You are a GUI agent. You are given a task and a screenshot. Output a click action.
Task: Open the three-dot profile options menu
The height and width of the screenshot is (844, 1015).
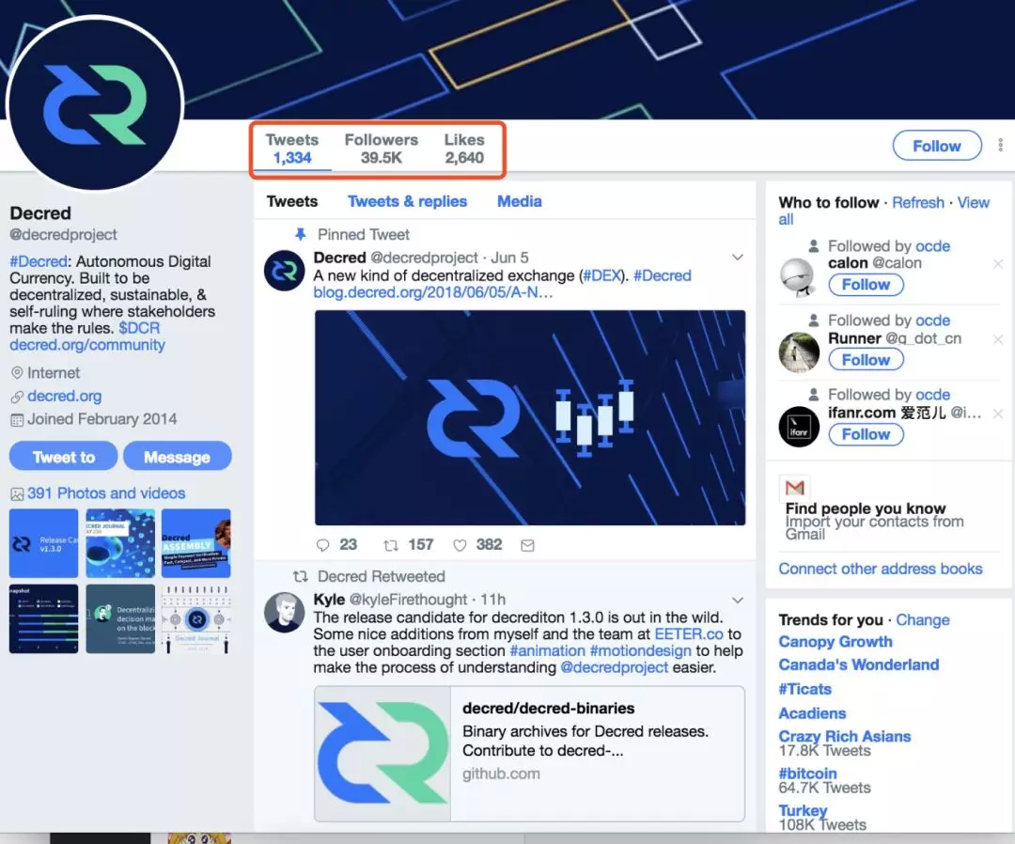1000,145
